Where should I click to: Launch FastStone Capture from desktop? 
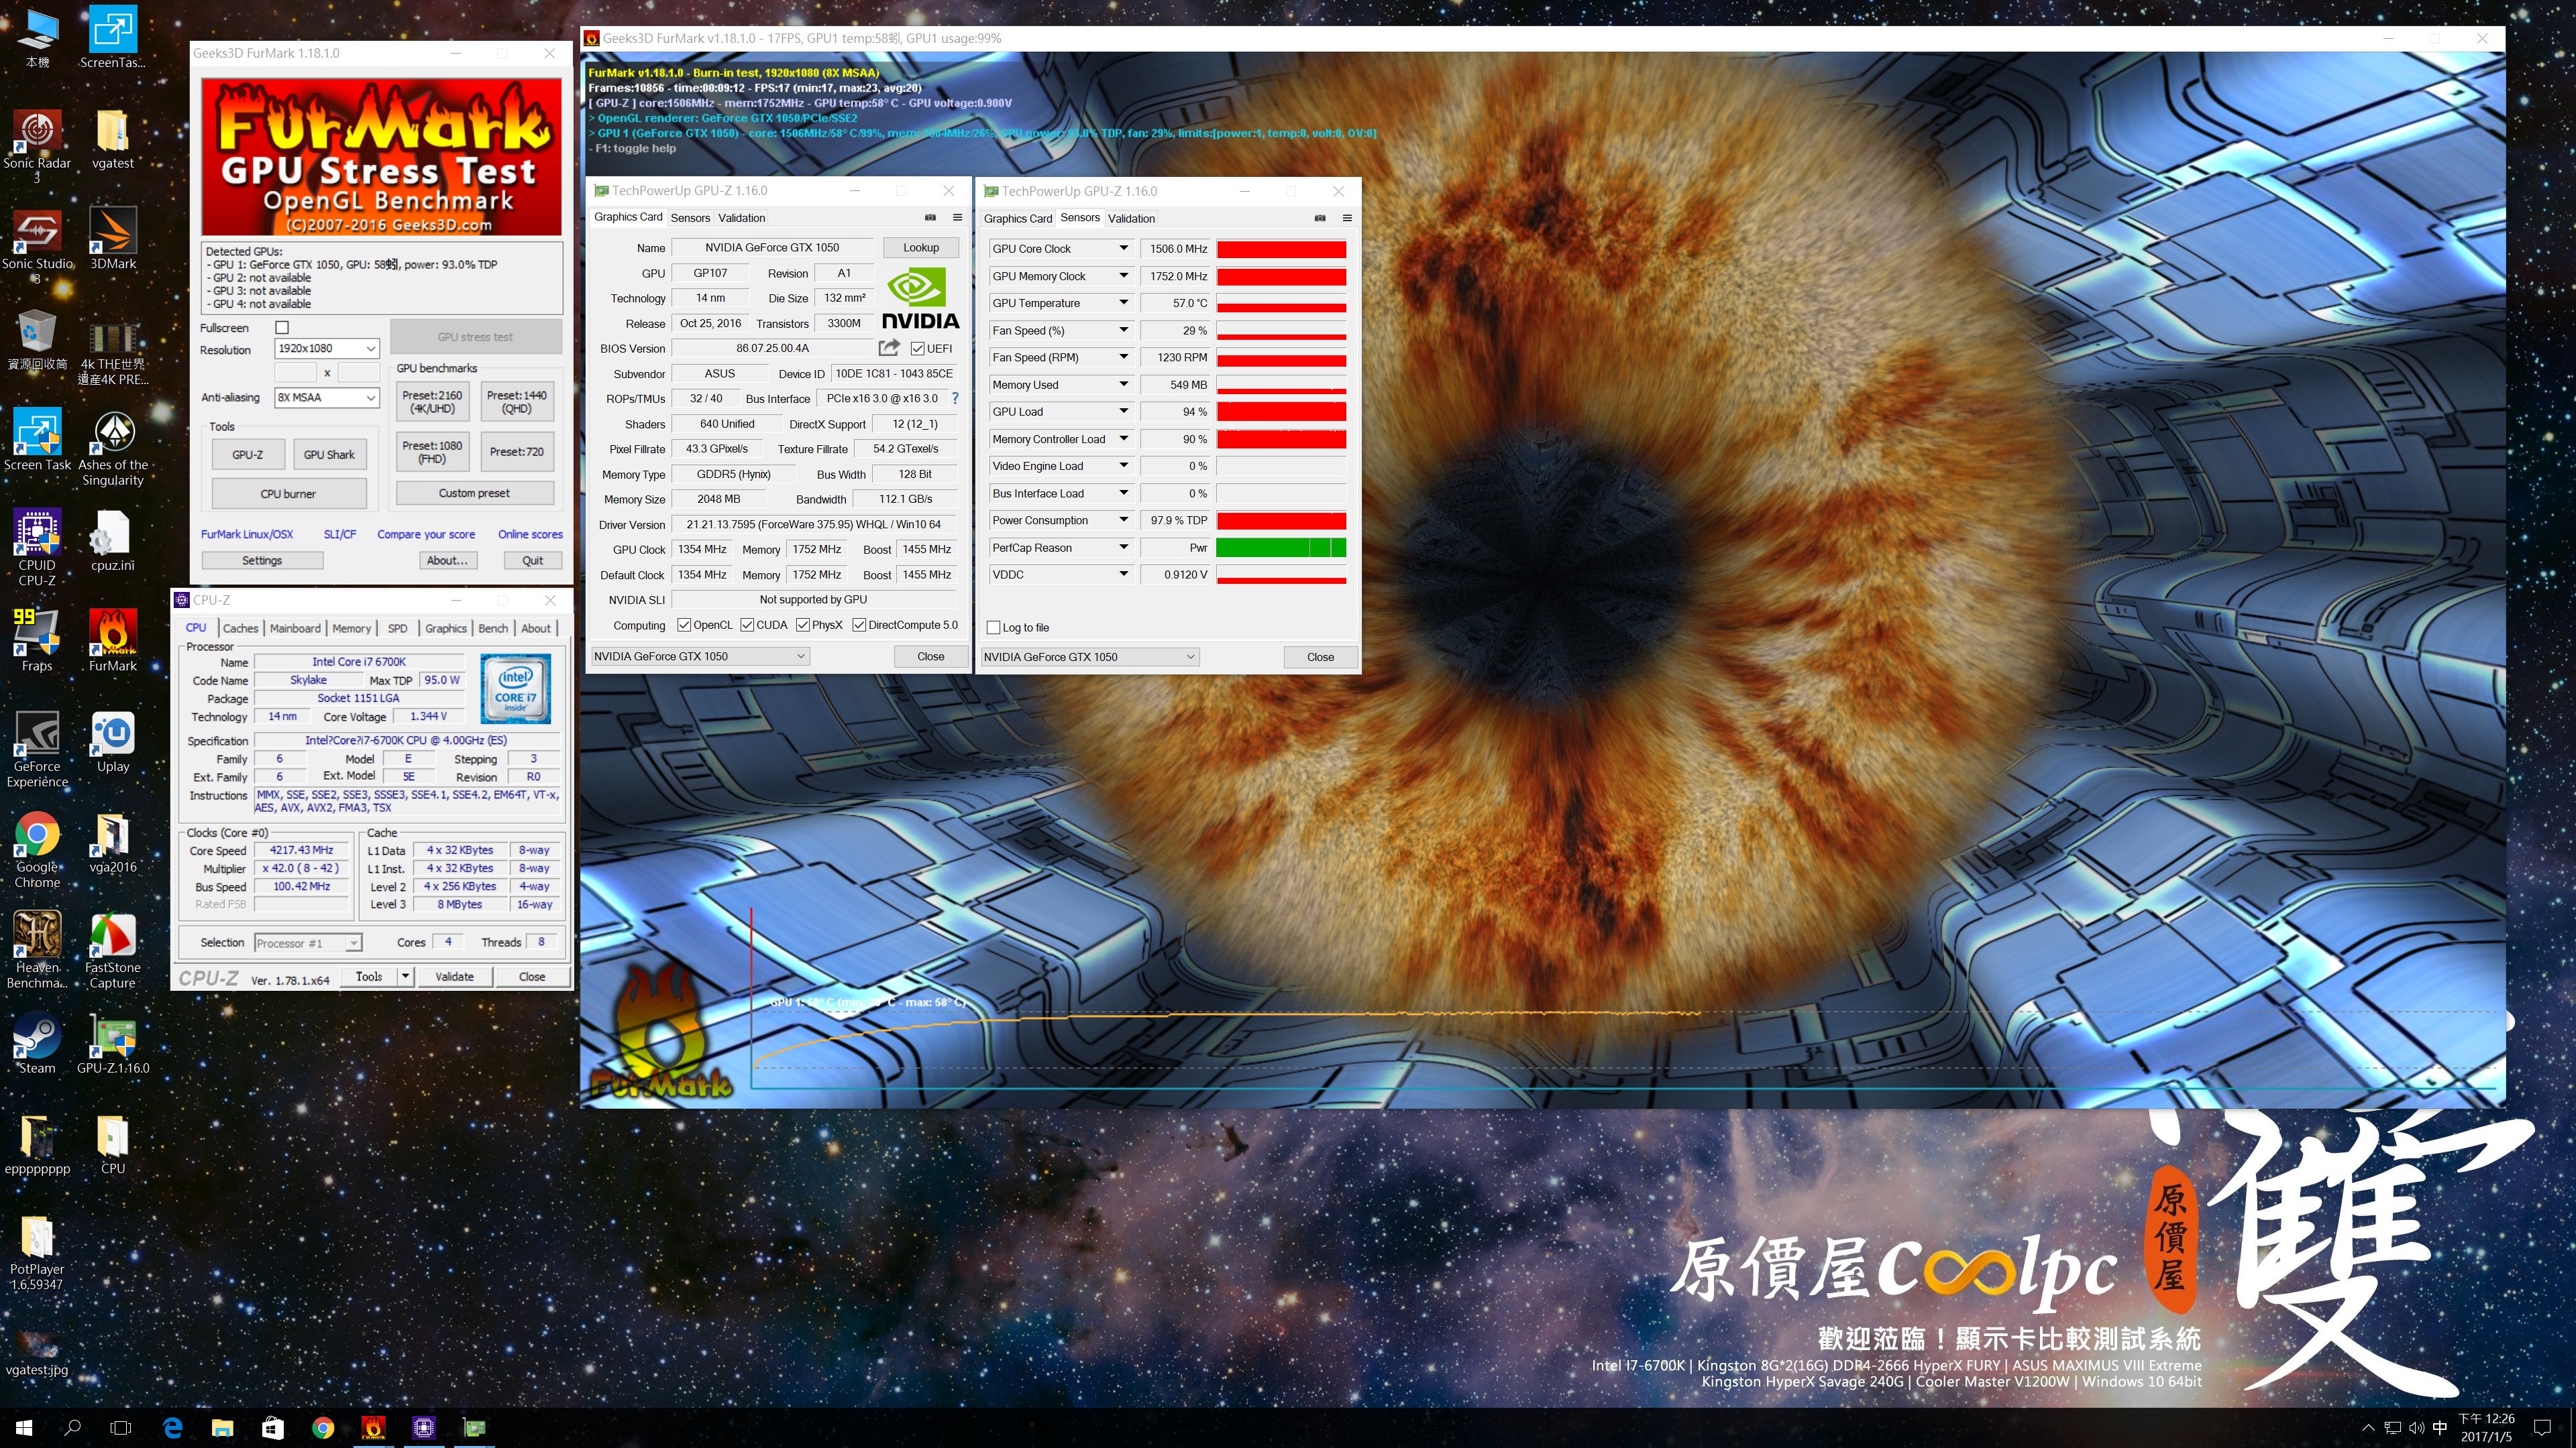click(113, 949)
